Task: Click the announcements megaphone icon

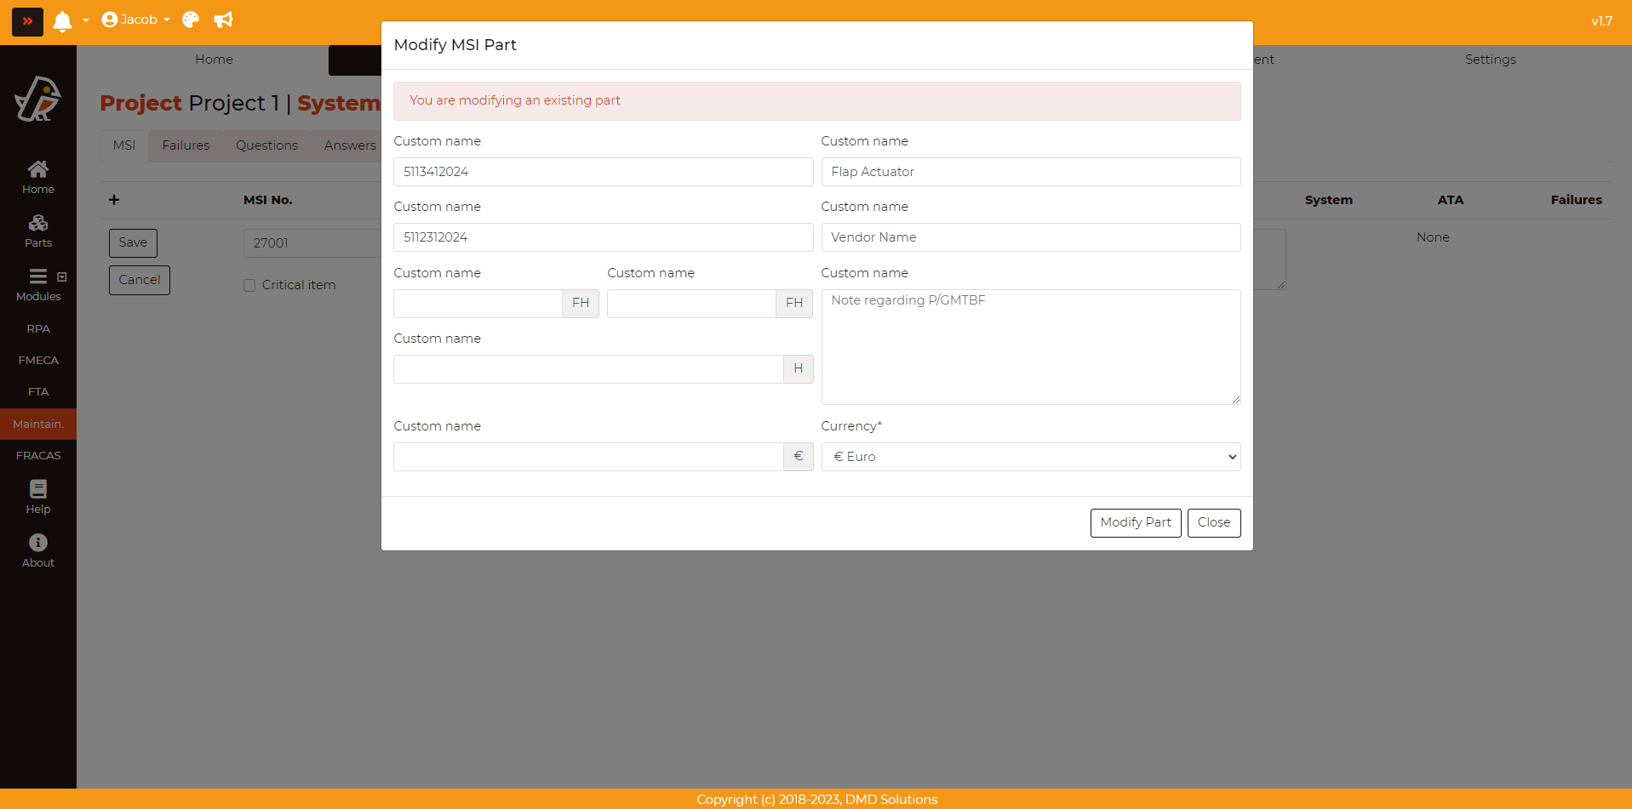Action: click(223, 20)
